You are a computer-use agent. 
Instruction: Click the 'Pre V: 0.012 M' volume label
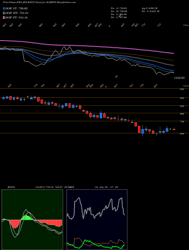[x=150, y=11]
